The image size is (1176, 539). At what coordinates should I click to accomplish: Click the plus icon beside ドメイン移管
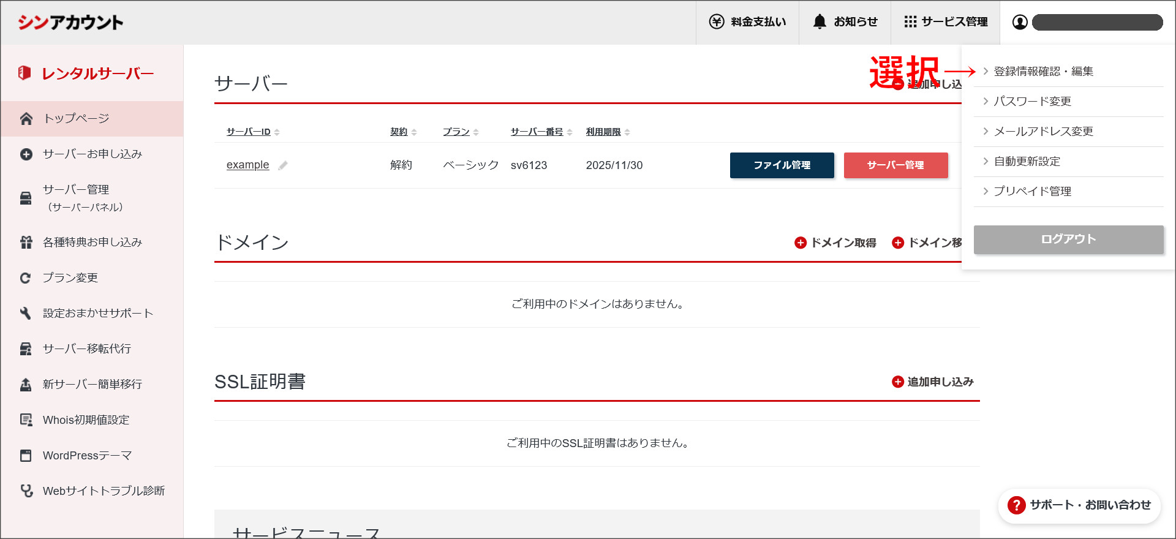(x=898, y=243)
